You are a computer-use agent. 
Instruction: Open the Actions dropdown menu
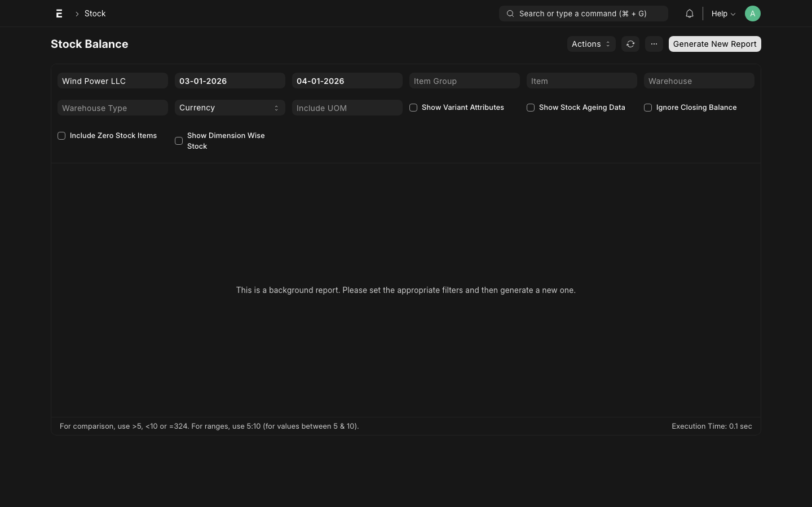pos(590,44)
